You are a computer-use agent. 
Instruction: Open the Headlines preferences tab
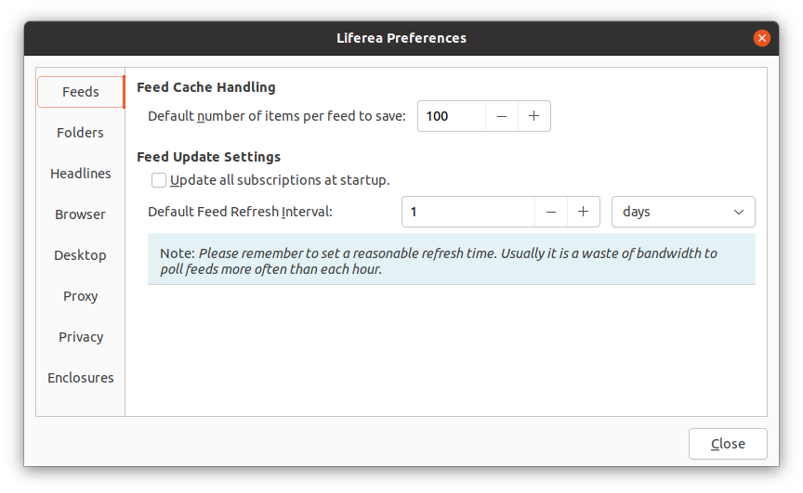80,174
